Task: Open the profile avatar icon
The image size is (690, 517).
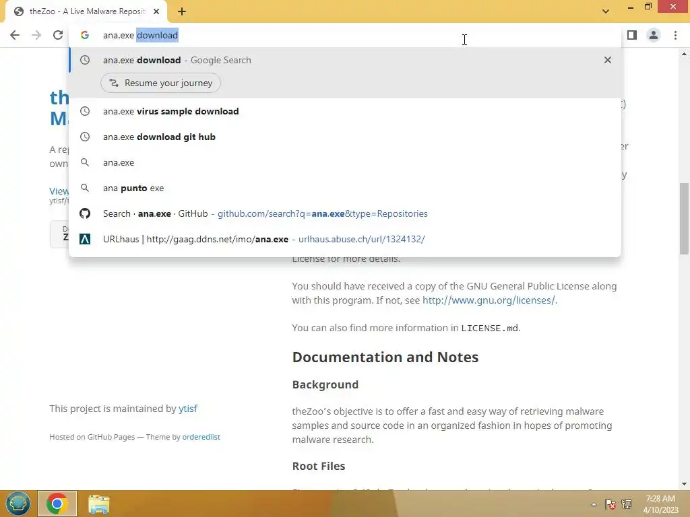Action: (x=654, y=35)
